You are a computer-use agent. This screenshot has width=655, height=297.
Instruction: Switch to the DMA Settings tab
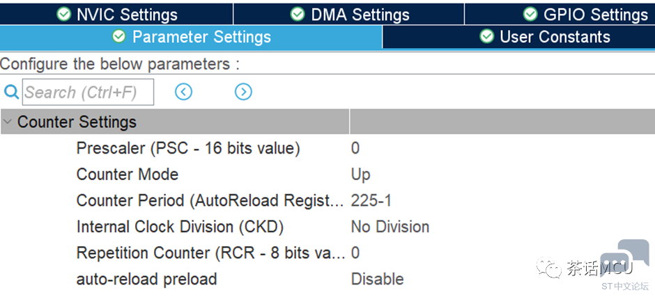pos(349,14)
